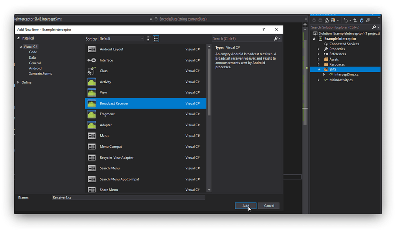Select the Code category
This screenshot has height=231, width=396.
pos(33,52)
